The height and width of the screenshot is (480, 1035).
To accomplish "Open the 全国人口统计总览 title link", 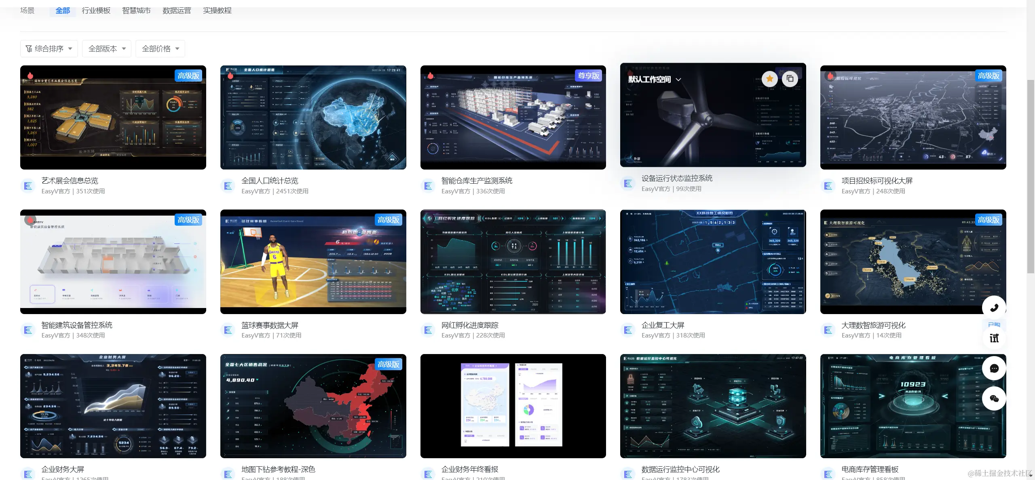I will click(x=270, y=180).
